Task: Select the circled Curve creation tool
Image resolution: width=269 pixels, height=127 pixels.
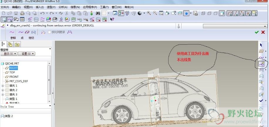Action: (x=261, y=64)
